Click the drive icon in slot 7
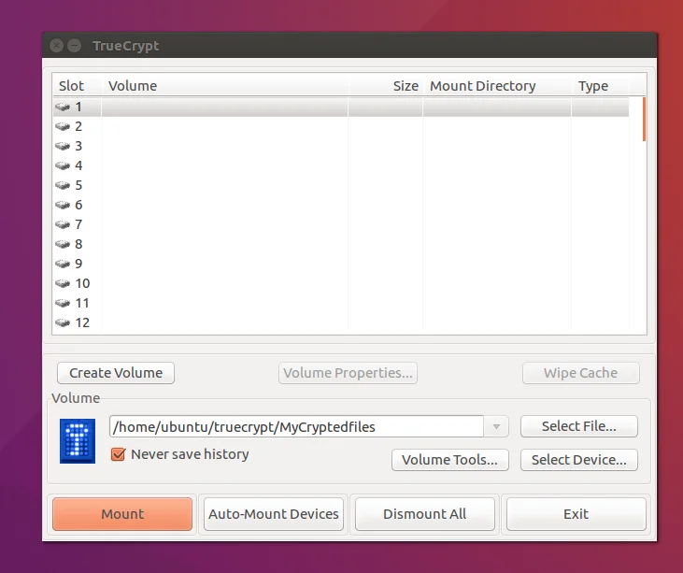 (x=63, y=224)
